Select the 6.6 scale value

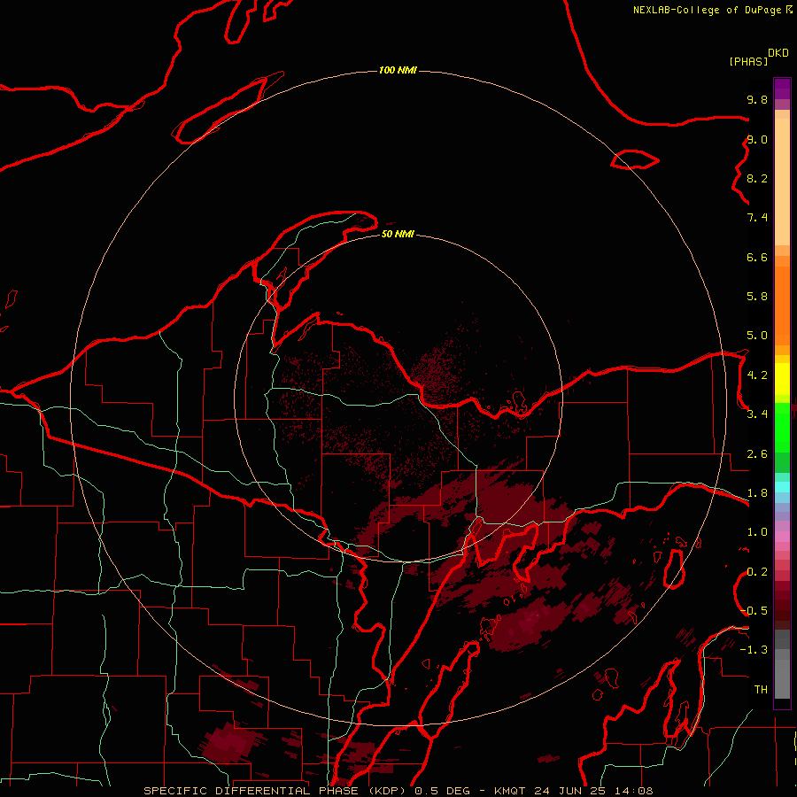(757, 257)
